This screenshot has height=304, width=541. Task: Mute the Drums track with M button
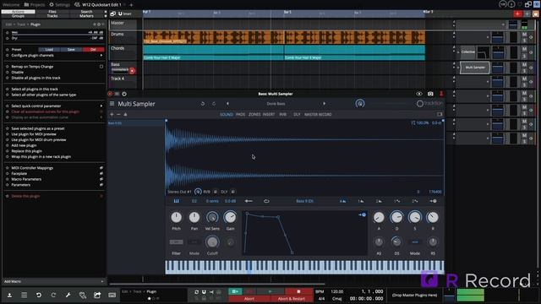(524, 35)
